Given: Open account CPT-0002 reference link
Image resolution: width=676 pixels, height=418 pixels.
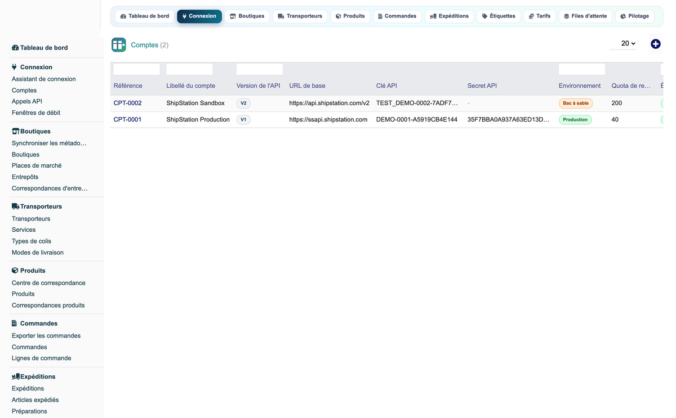Looking at the screenshot, I should pos(128,104).
